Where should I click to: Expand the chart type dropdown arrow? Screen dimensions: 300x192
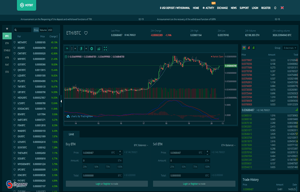point(86,49)
